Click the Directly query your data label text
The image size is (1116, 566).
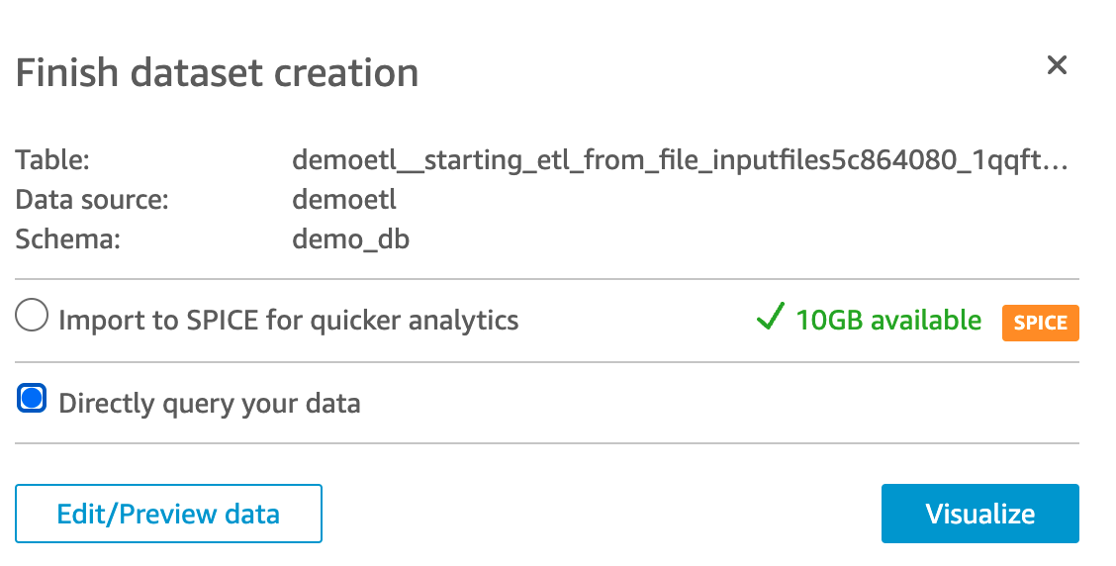pyautogui.click(x=210, y=404)
